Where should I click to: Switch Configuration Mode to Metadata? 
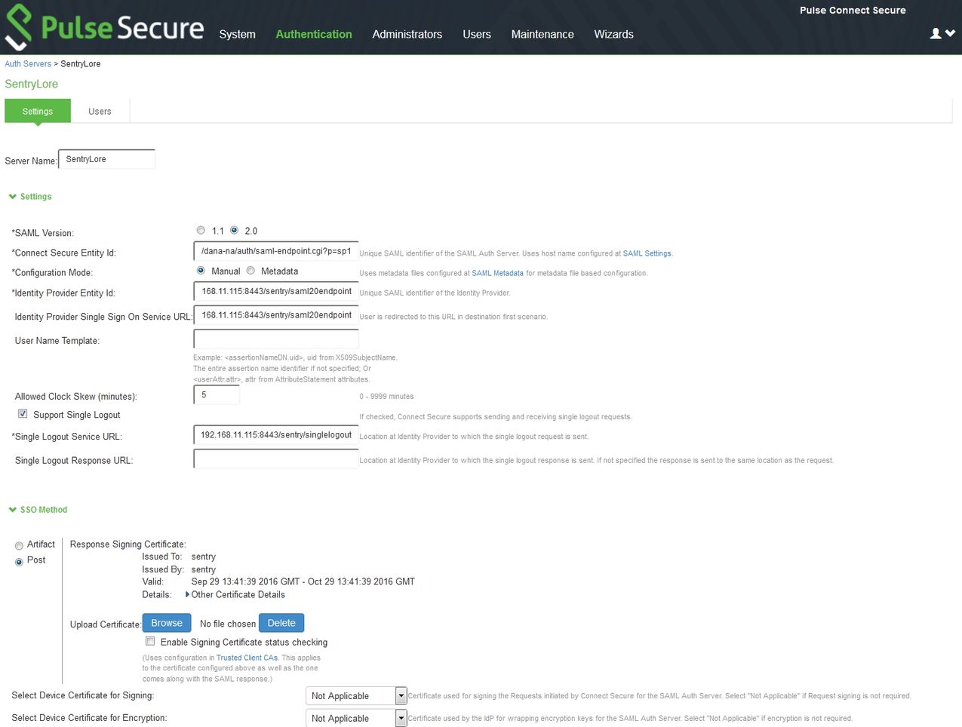click(x=250, y=270)
